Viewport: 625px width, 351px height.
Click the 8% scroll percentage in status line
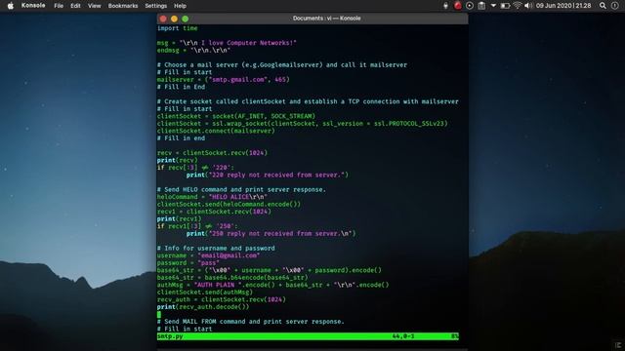(x=455, y=336)
